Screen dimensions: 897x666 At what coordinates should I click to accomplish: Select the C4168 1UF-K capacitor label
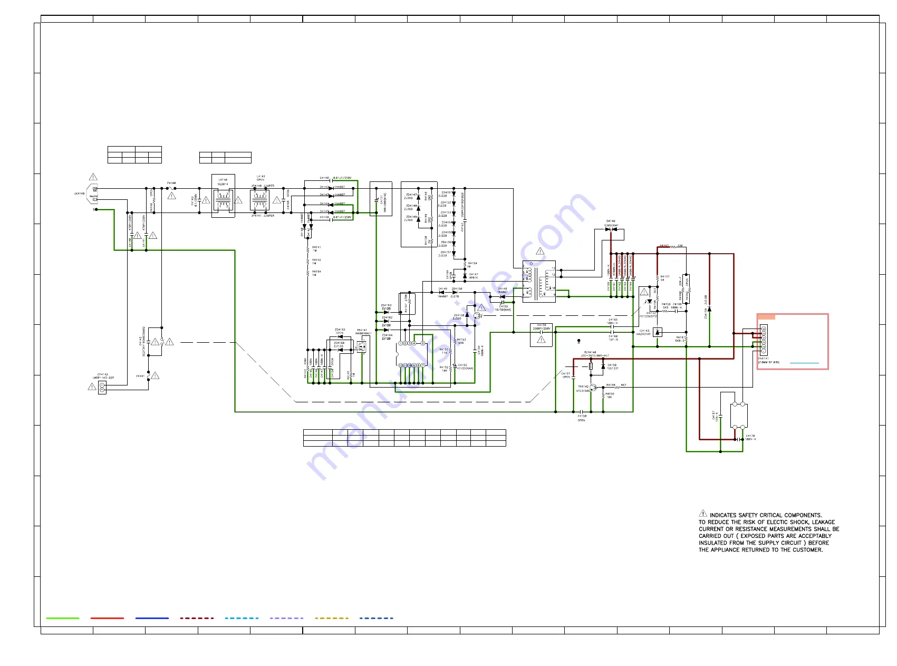click(613, 338)
